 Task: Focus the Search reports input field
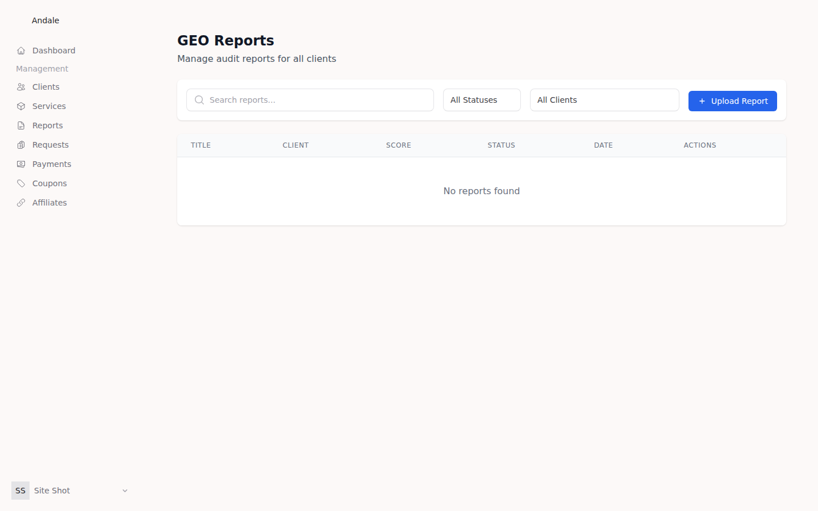[310, 100]
